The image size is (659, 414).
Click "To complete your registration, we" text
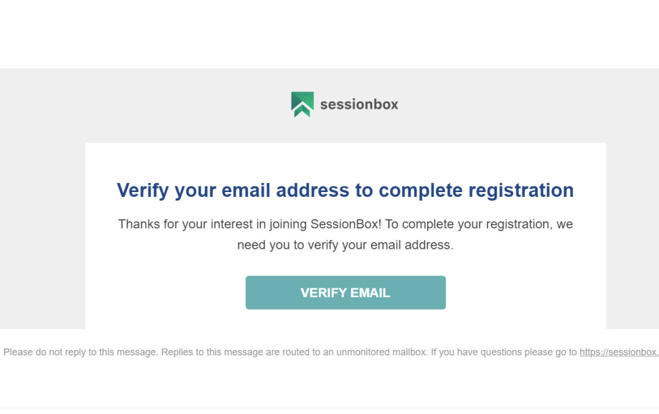[479, 224]
